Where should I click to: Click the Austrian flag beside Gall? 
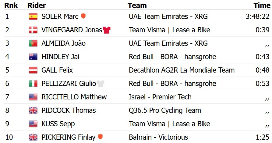33,70
